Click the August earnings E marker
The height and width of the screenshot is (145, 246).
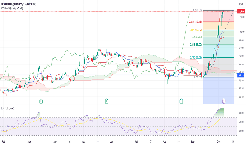pos(181,101)
